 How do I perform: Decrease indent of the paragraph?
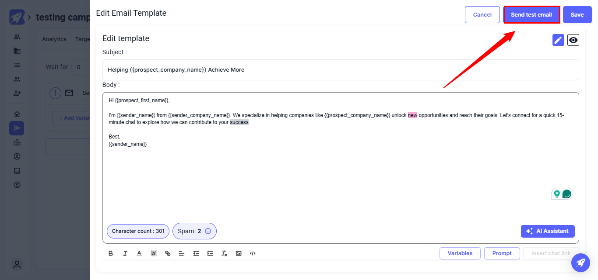coord(196,253)
